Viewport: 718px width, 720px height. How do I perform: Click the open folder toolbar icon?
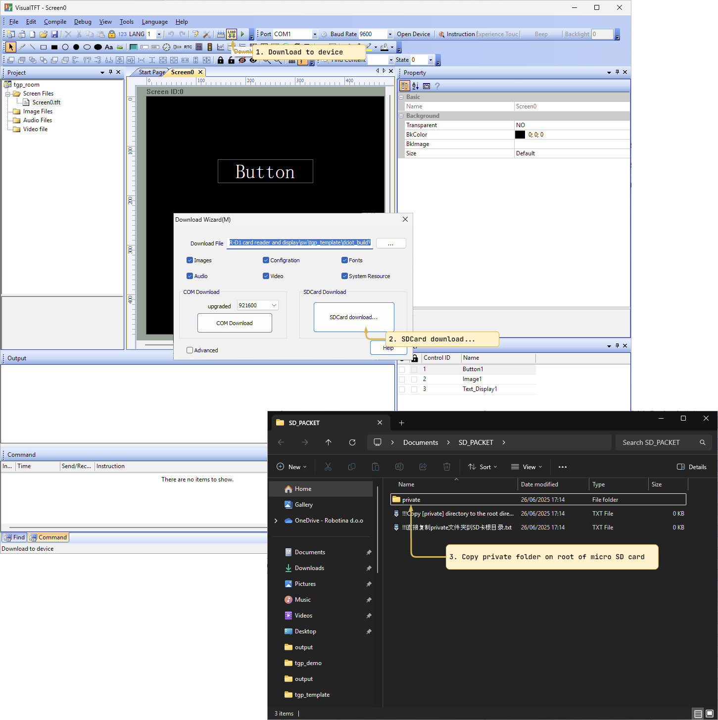click(44, 34)
